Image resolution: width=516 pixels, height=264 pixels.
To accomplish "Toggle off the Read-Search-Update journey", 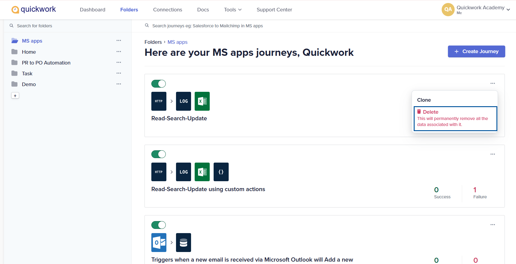I will (159, 84).
